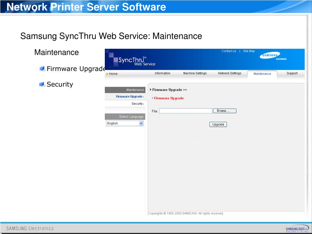Switch to the Machine Settings tab
The image size is (312, 234).
point(195,73)
